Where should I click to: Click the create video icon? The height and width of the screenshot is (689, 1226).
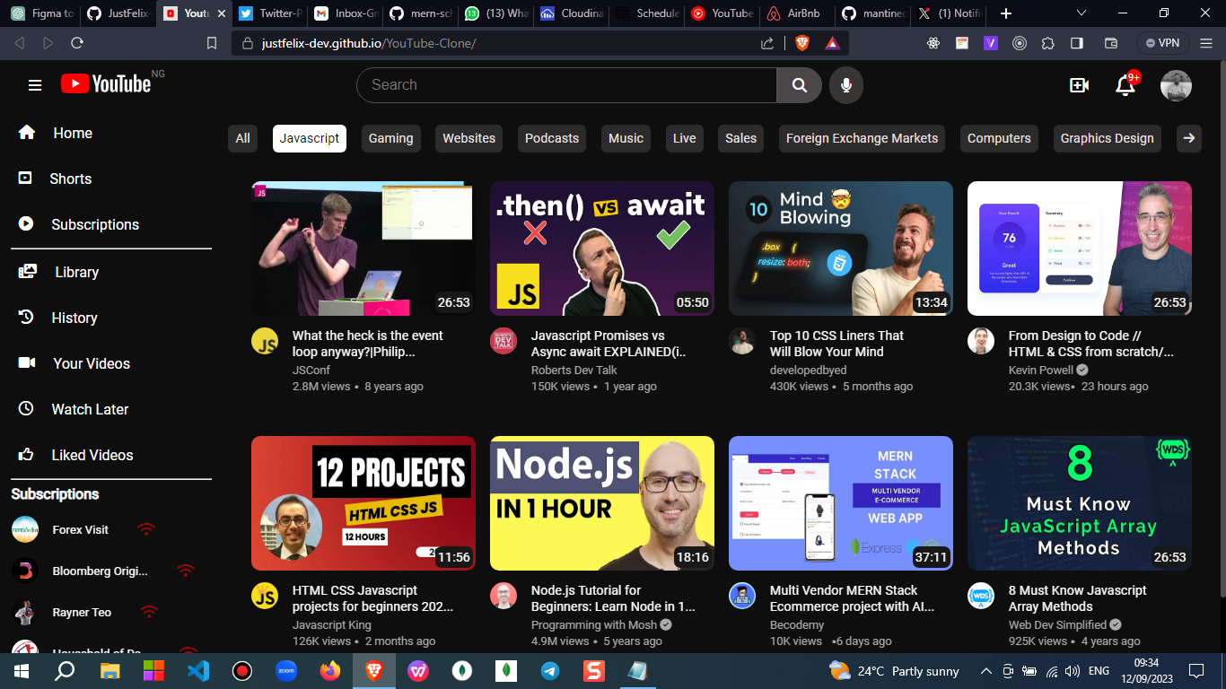coord(1079,84)
